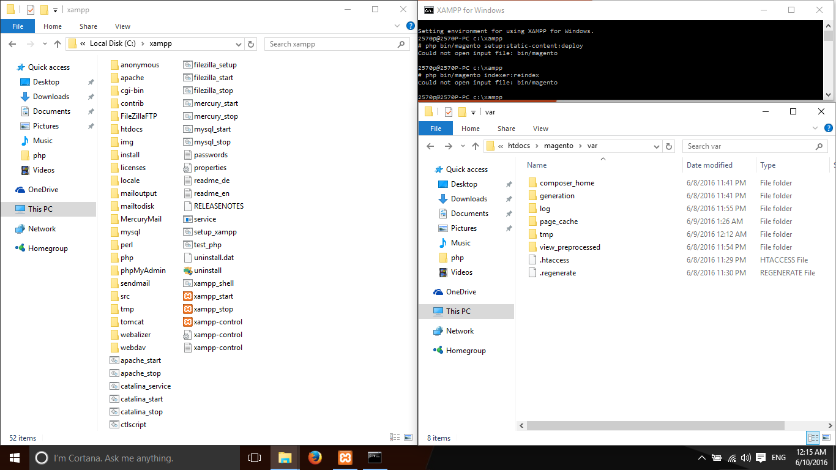
Task: Select the properties file with gear icon
Action: click(x=188, y=168)
